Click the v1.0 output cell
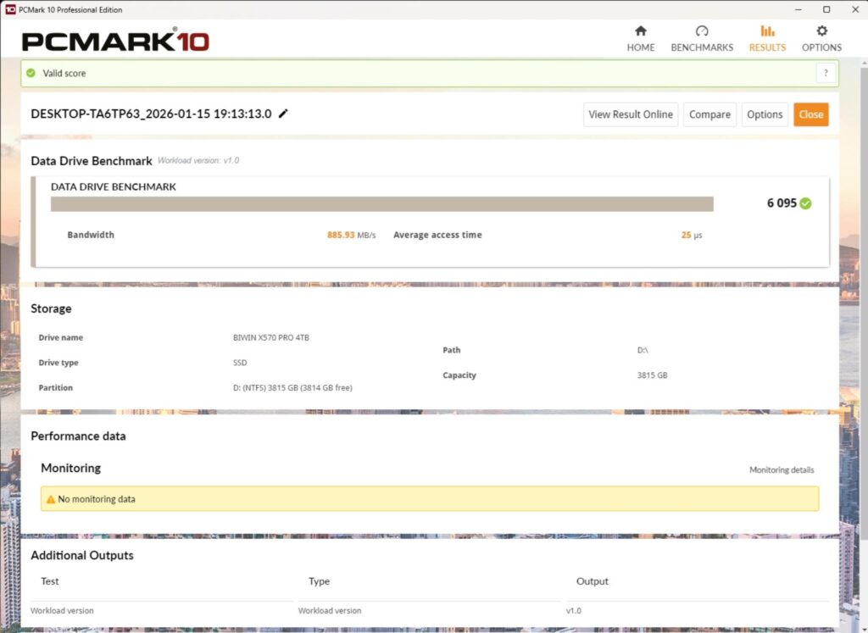The image size is (868, 633). 574,611
